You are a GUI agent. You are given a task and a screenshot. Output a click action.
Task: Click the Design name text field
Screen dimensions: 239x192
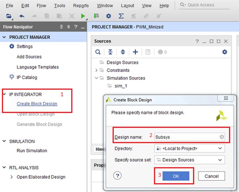point(186,137)
